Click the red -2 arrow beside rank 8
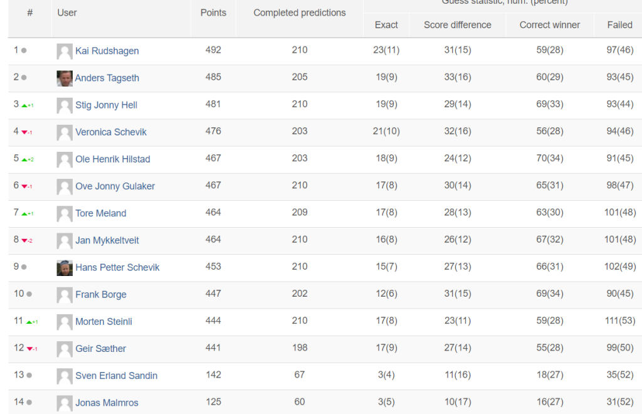Screen dimensions: 642x414 click(27, 240)
